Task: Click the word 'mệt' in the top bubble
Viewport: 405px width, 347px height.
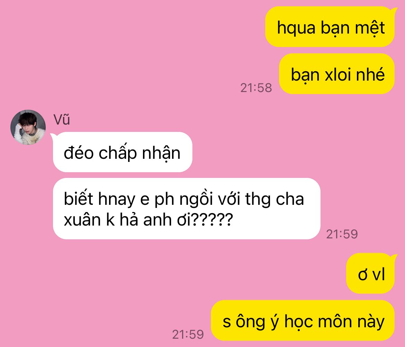Action: coord(370,28)
